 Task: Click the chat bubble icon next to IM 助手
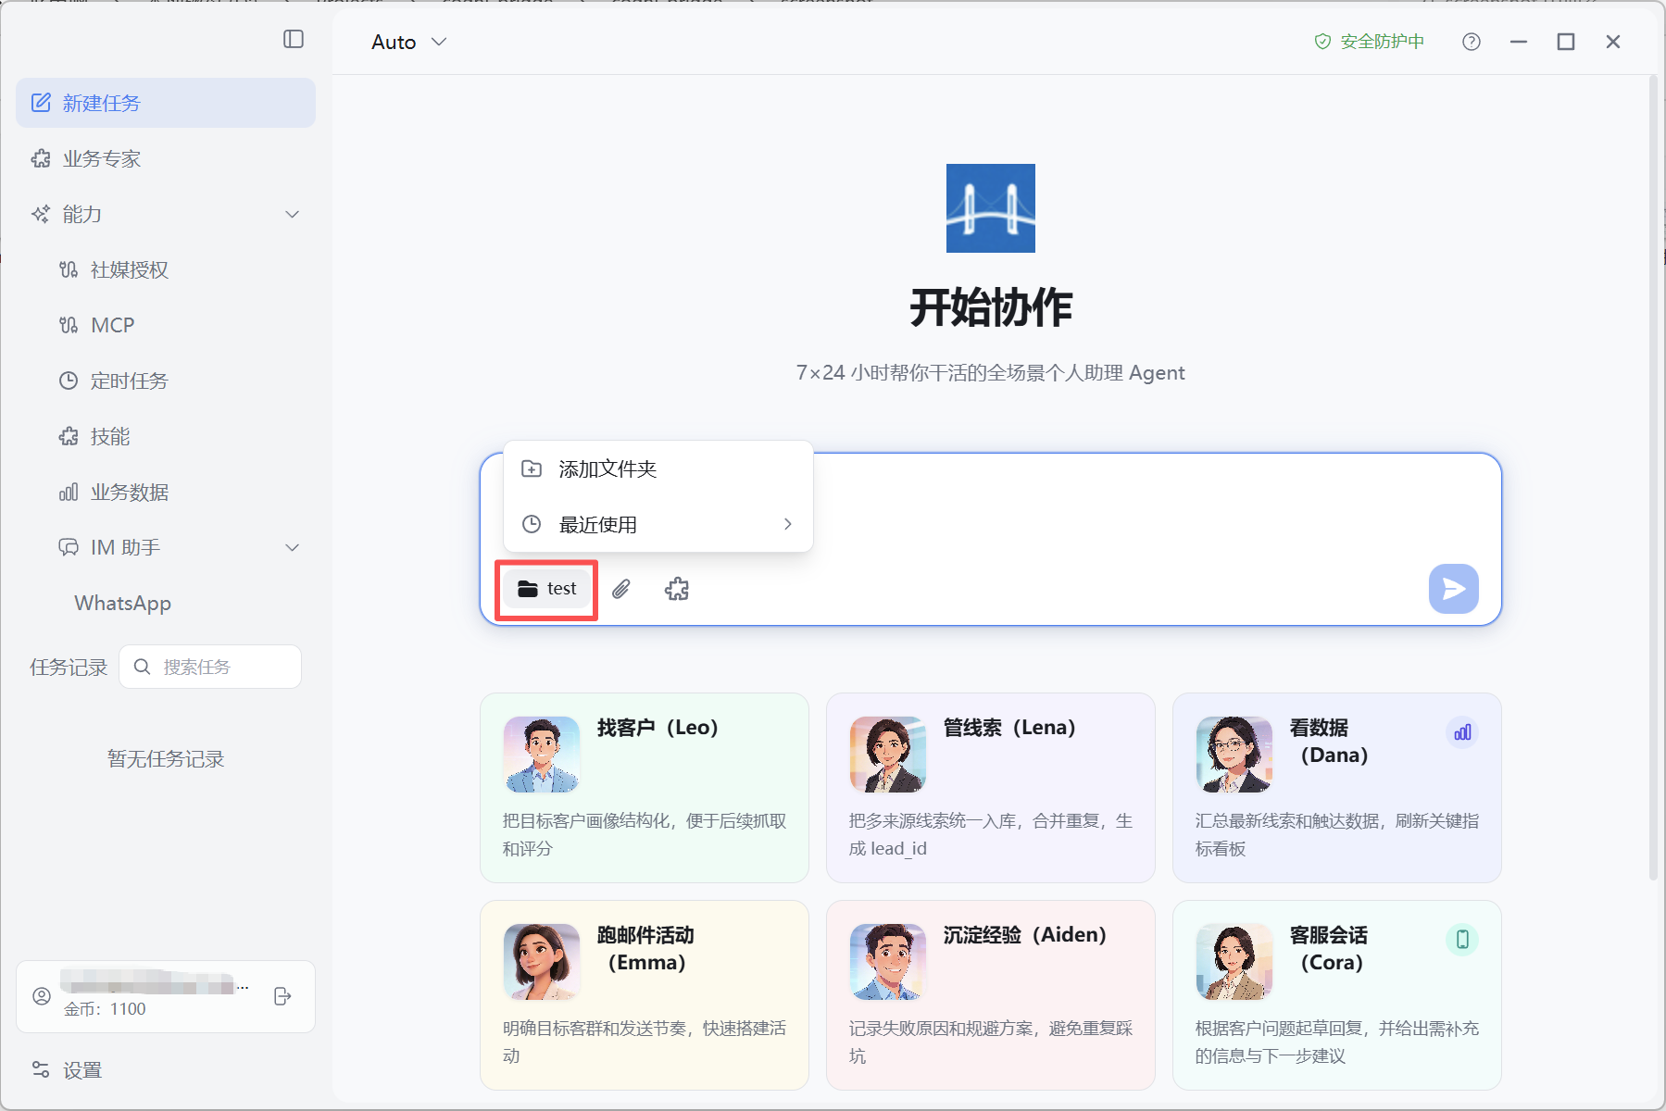click(69, 547)
